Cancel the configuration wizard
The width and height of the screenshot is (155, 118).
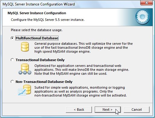[x=137, y=110]
